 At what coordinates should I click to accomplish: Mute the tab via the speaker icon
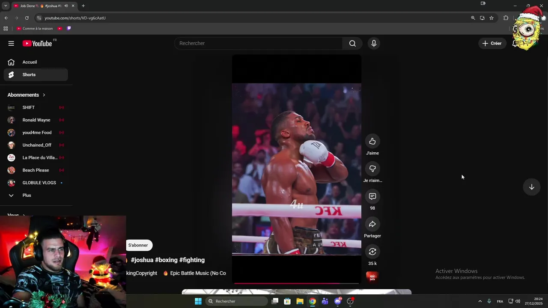tap(66, 6)
